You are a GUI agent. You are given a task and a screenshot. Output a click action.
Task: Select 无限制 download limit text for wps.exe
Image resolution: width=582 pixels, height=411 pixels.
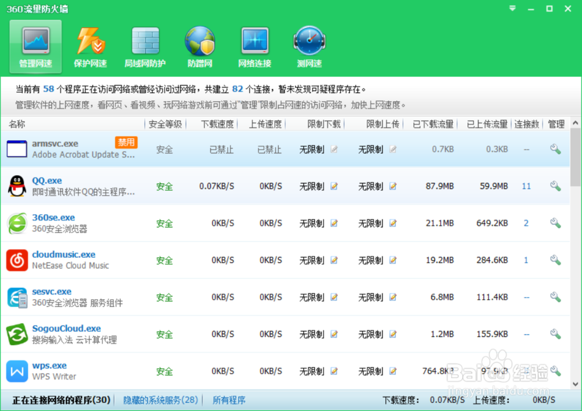pyautogui.click(x=312, y=371)
